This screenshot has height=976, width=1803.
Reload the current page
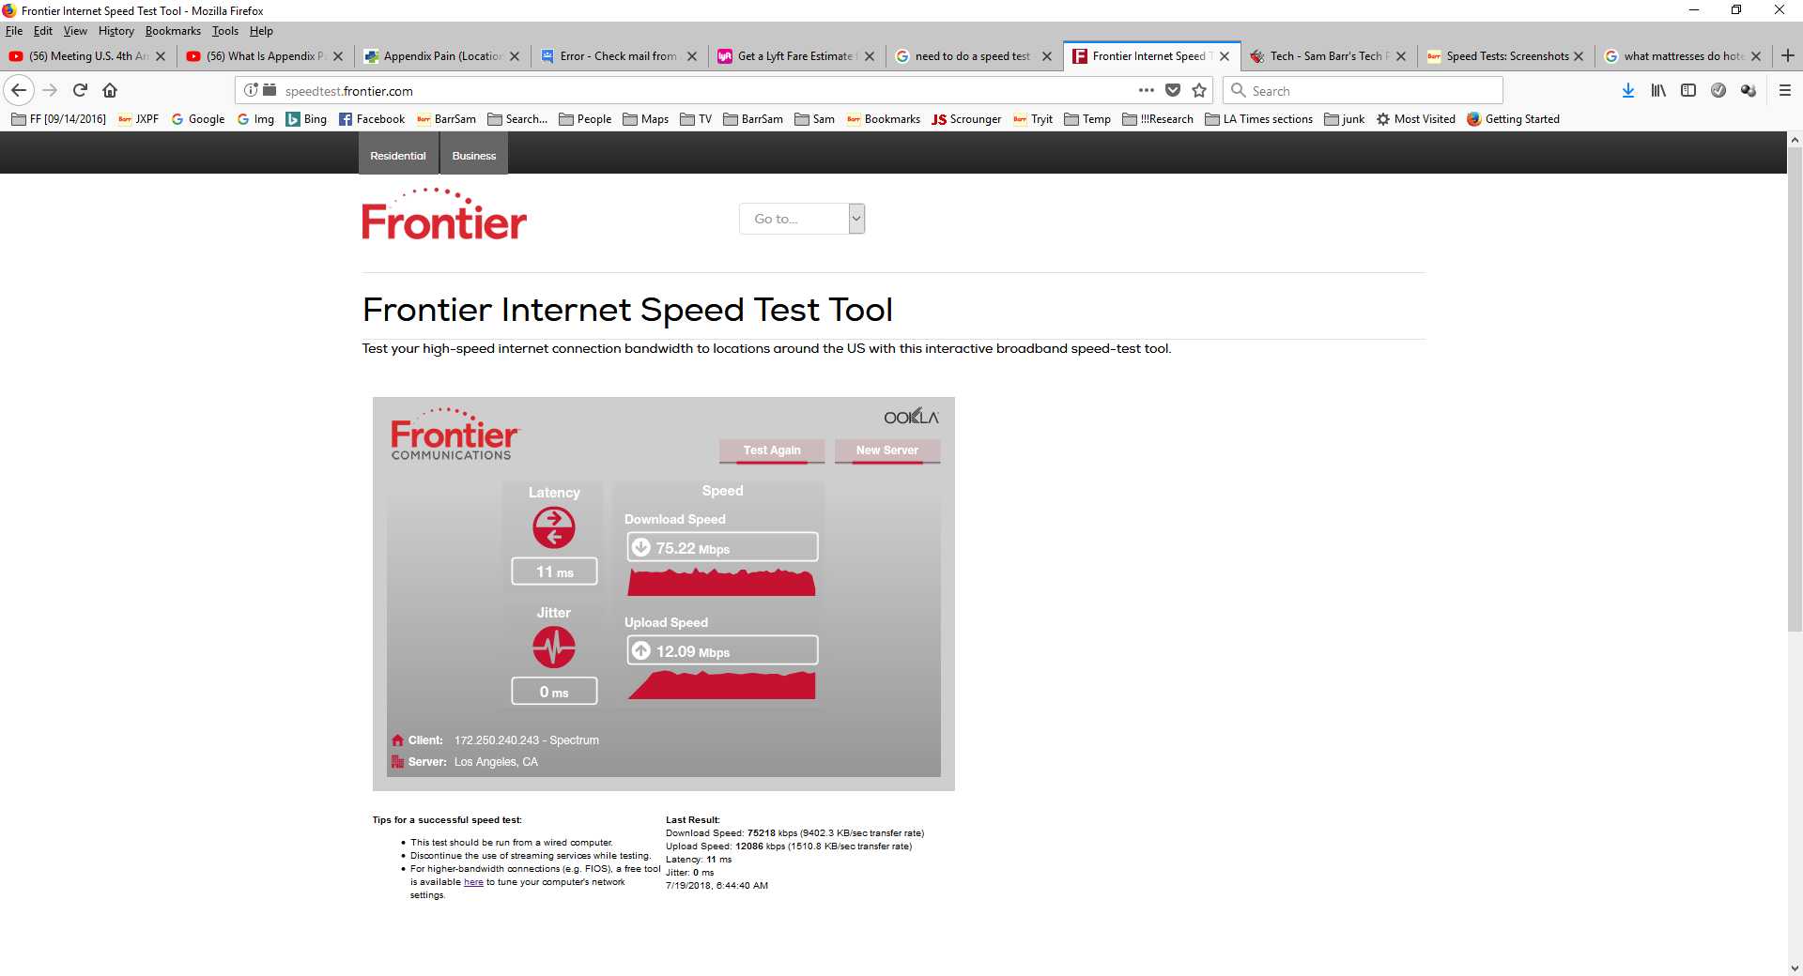point(80,90)
